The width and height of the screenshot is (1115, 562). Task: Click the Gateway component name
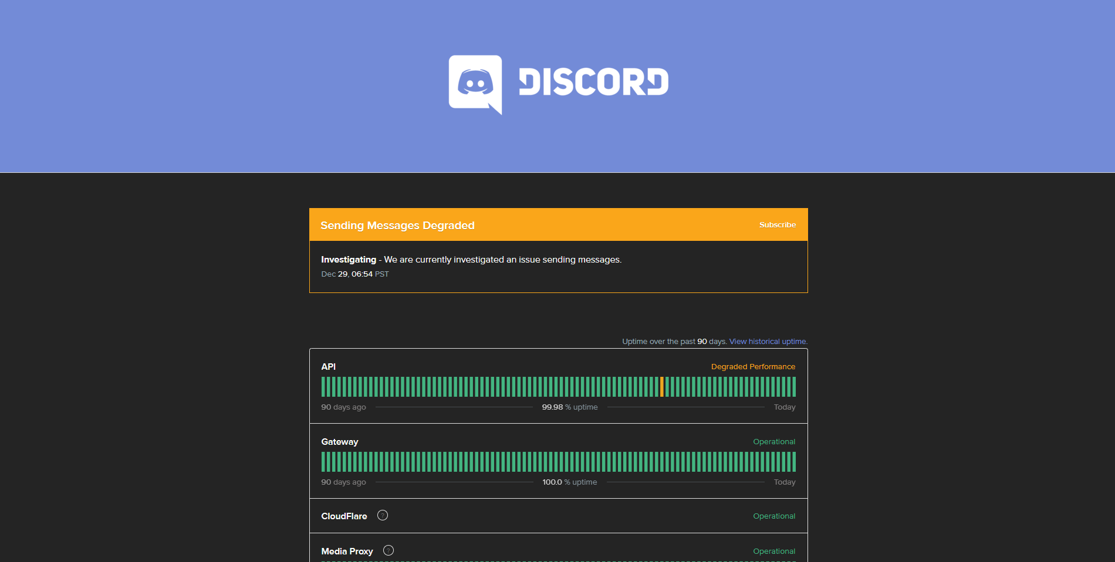tap(340, 441)
